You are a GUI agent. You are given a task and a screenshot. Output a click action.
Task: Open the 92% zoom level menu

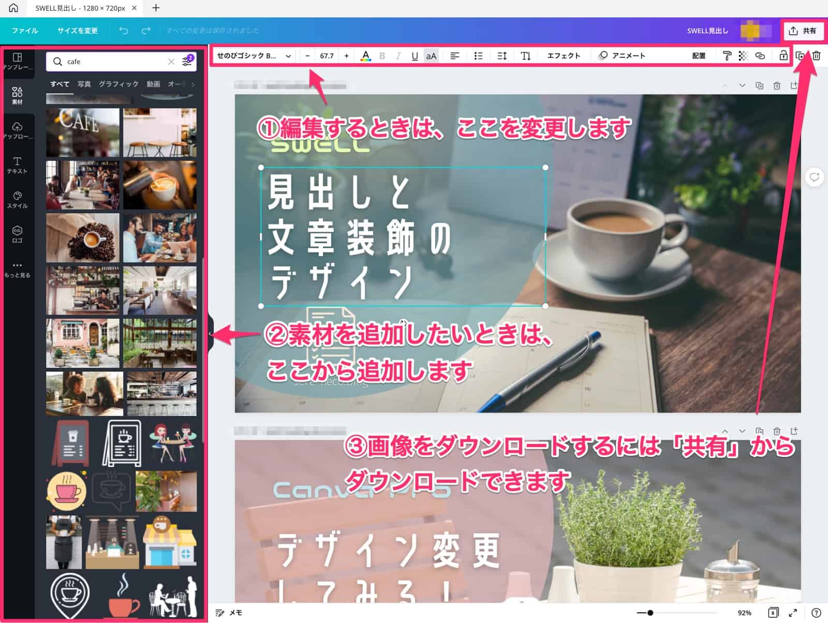(x=744, y=613)
